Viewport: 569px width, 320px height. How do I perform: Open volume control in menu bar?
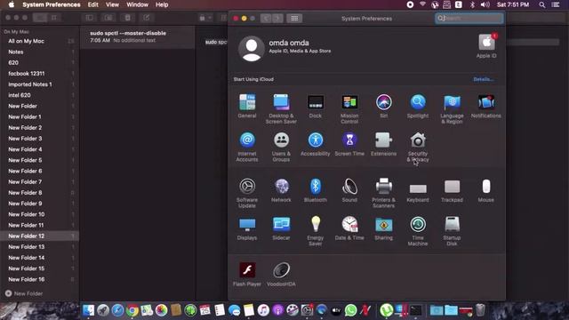pyautogui.click(x=485, y=4)
